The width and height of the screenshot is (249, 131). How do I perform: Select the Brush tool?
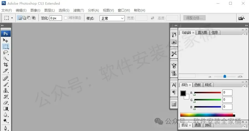(6, 84)
